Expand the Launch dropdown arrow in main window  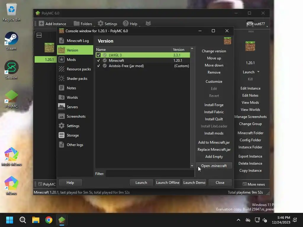(x=258, y=72)
